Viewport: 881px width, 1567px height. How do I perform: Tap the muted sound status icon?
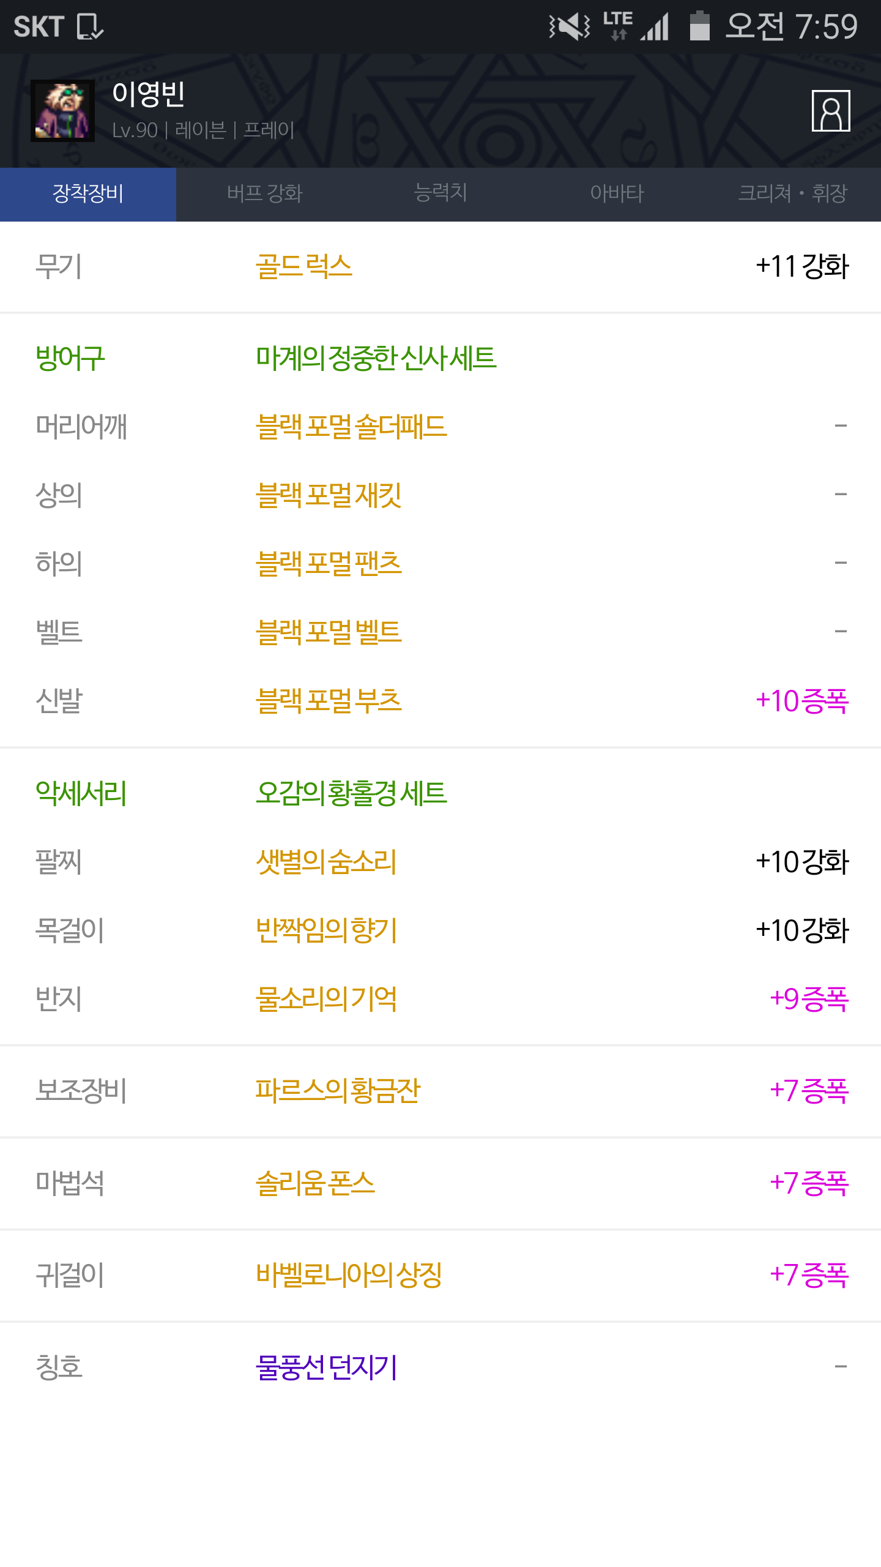(x=569, y=27)
